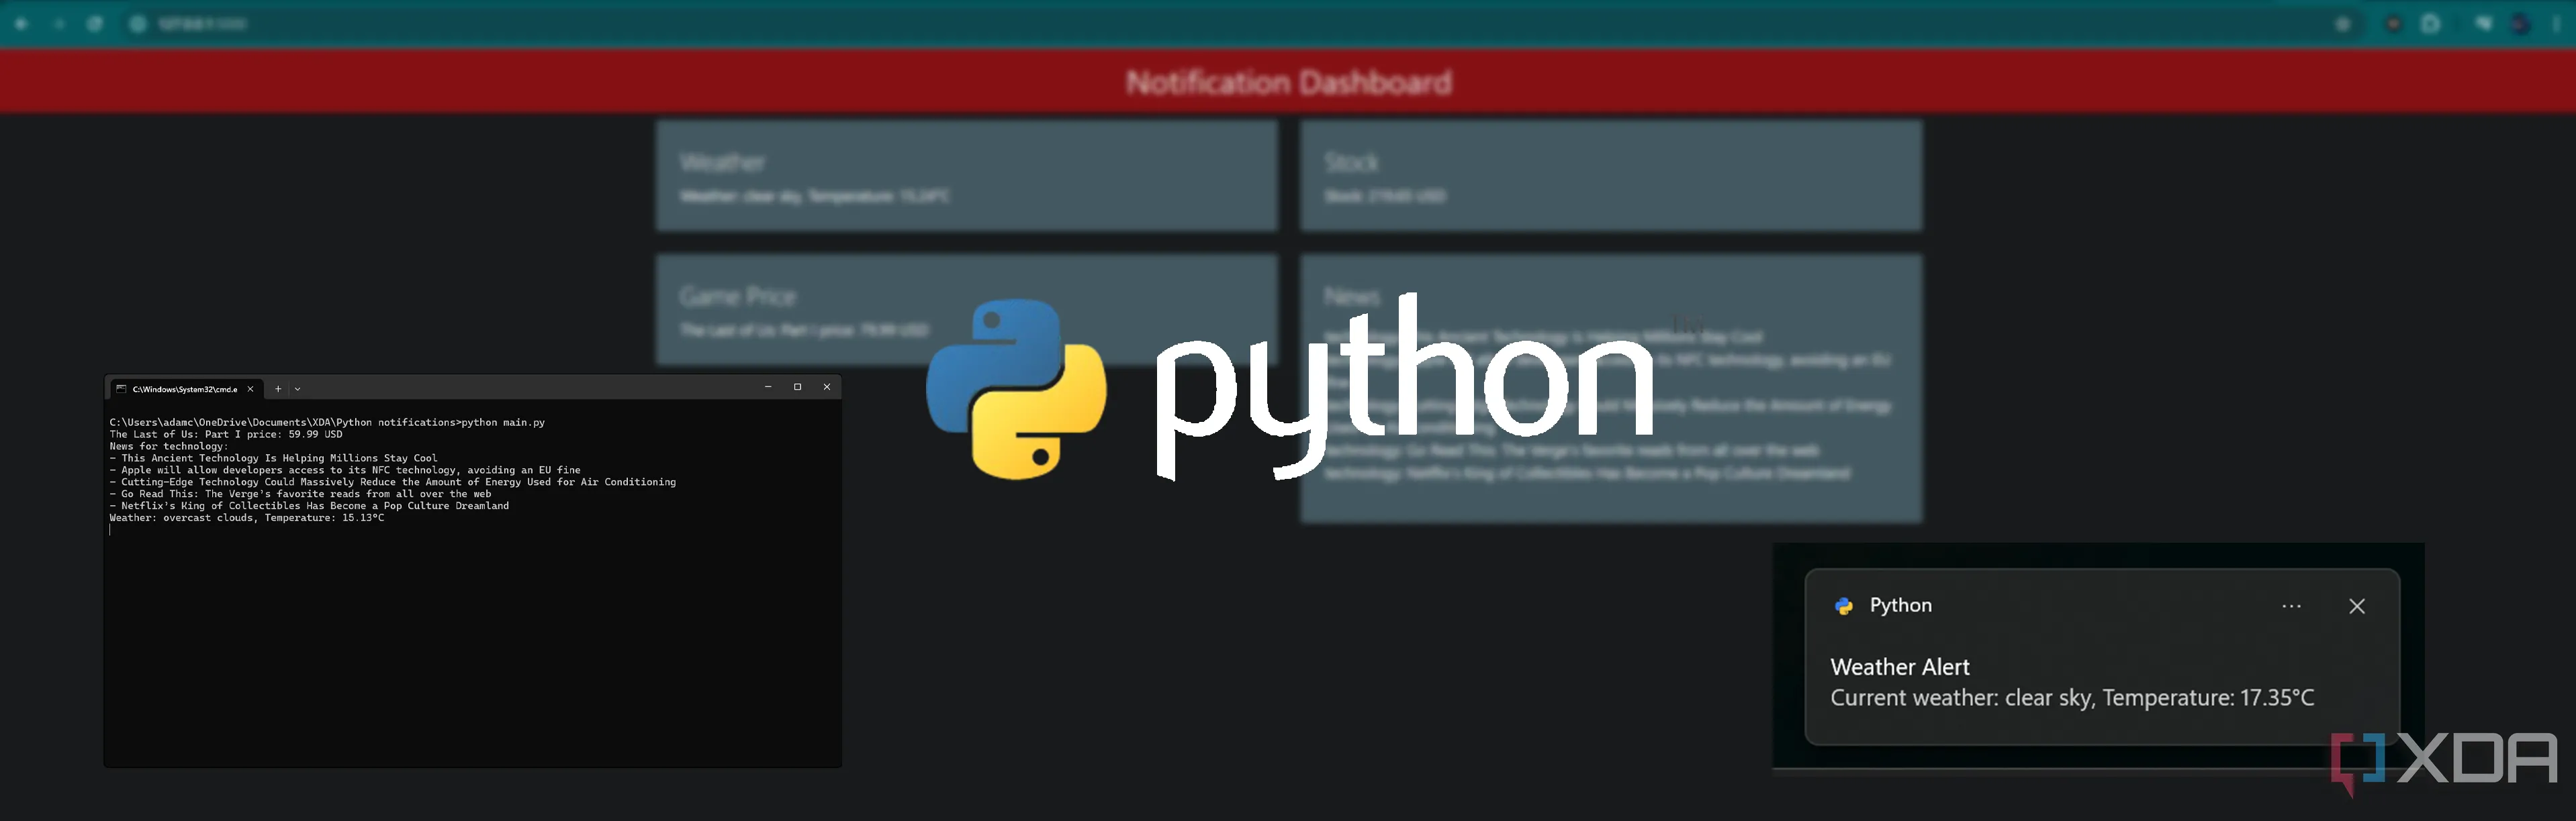Click the 'Notification Dashboard' page heading
Image resolution: width=2576 pixels, height=821 pixels.
[x=1288, y=82]
